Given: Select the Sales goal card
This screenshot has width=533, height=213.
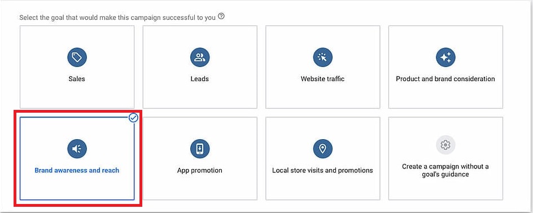Looking at the screenshot, I should (x=77, y=67).
